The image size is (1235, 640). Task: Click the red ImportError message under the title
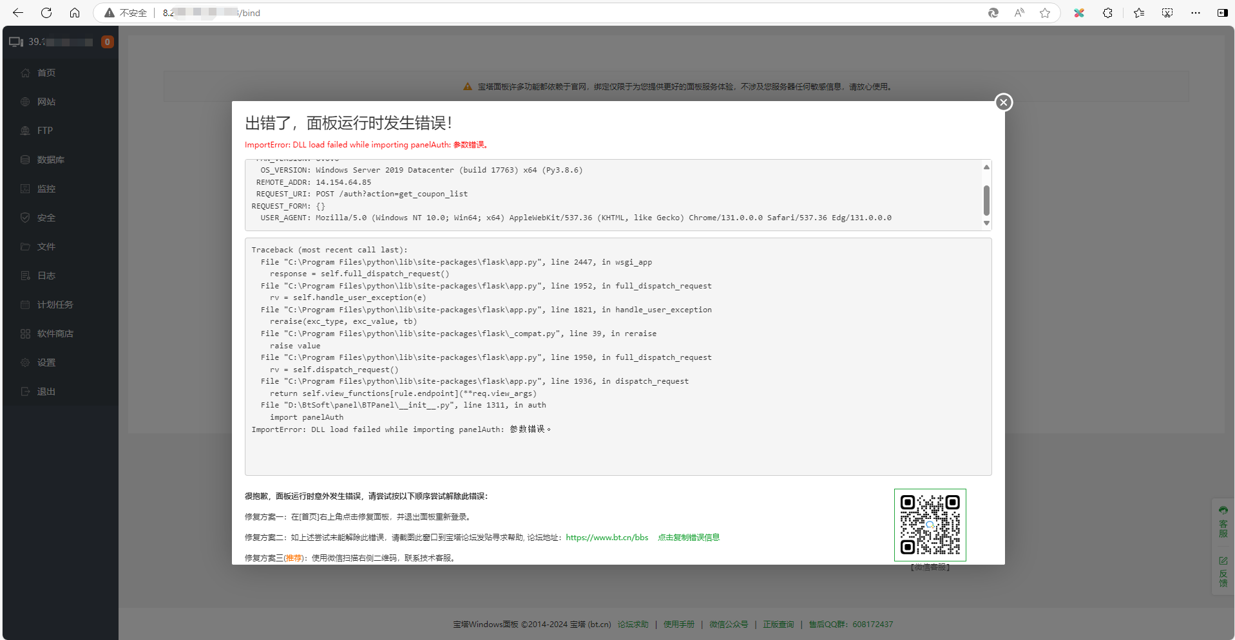367,145
